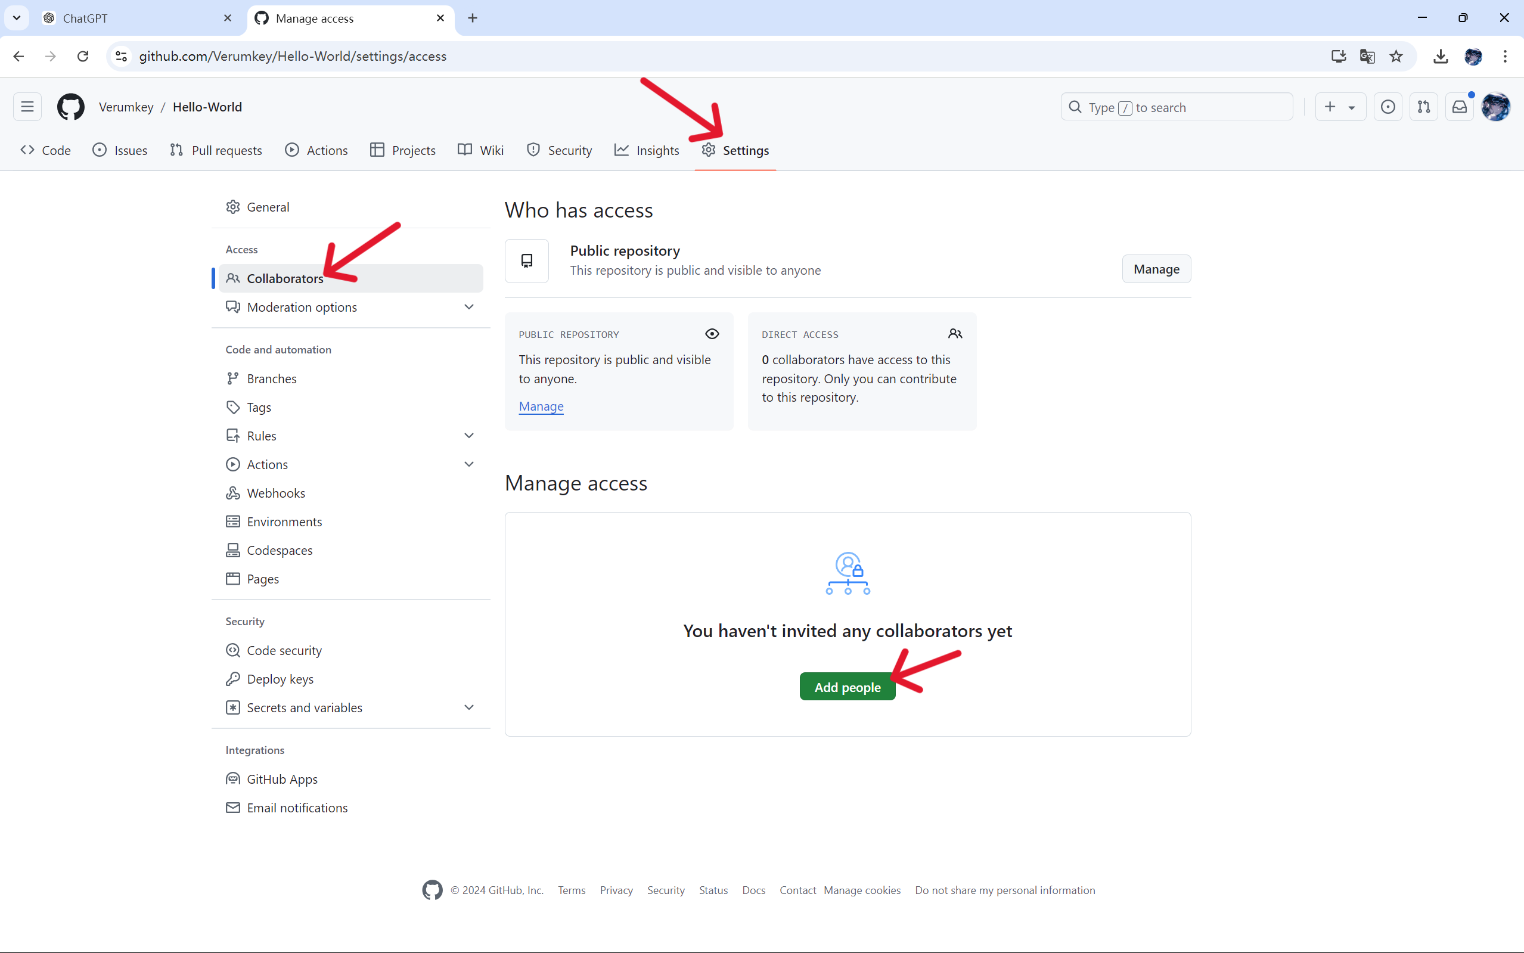Click the install app icon in address bar
The height and width of the screenshot is (953, 1524).
click(1339, 56)
